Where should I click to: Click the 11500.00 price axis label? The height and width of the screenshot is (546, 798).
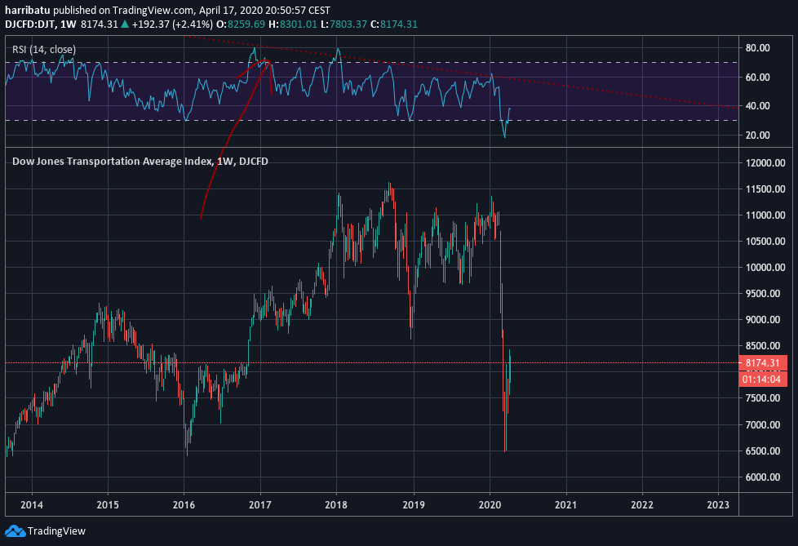tap(765, 189)
